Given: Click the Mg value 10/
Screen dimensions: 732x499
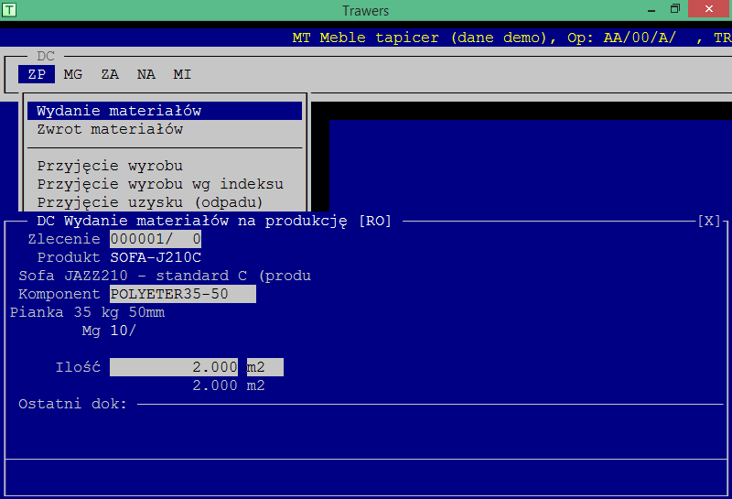Looking at the screenshot, I should (x=124, y=331).
